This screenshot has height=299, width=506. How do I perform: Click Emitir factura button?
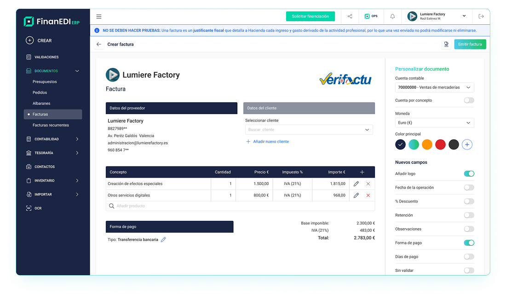[470, 44]
